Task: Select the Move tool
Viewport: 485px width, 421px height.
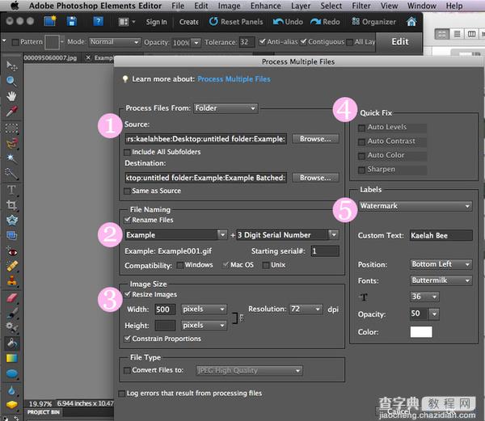Action: (x=12, y=65)
